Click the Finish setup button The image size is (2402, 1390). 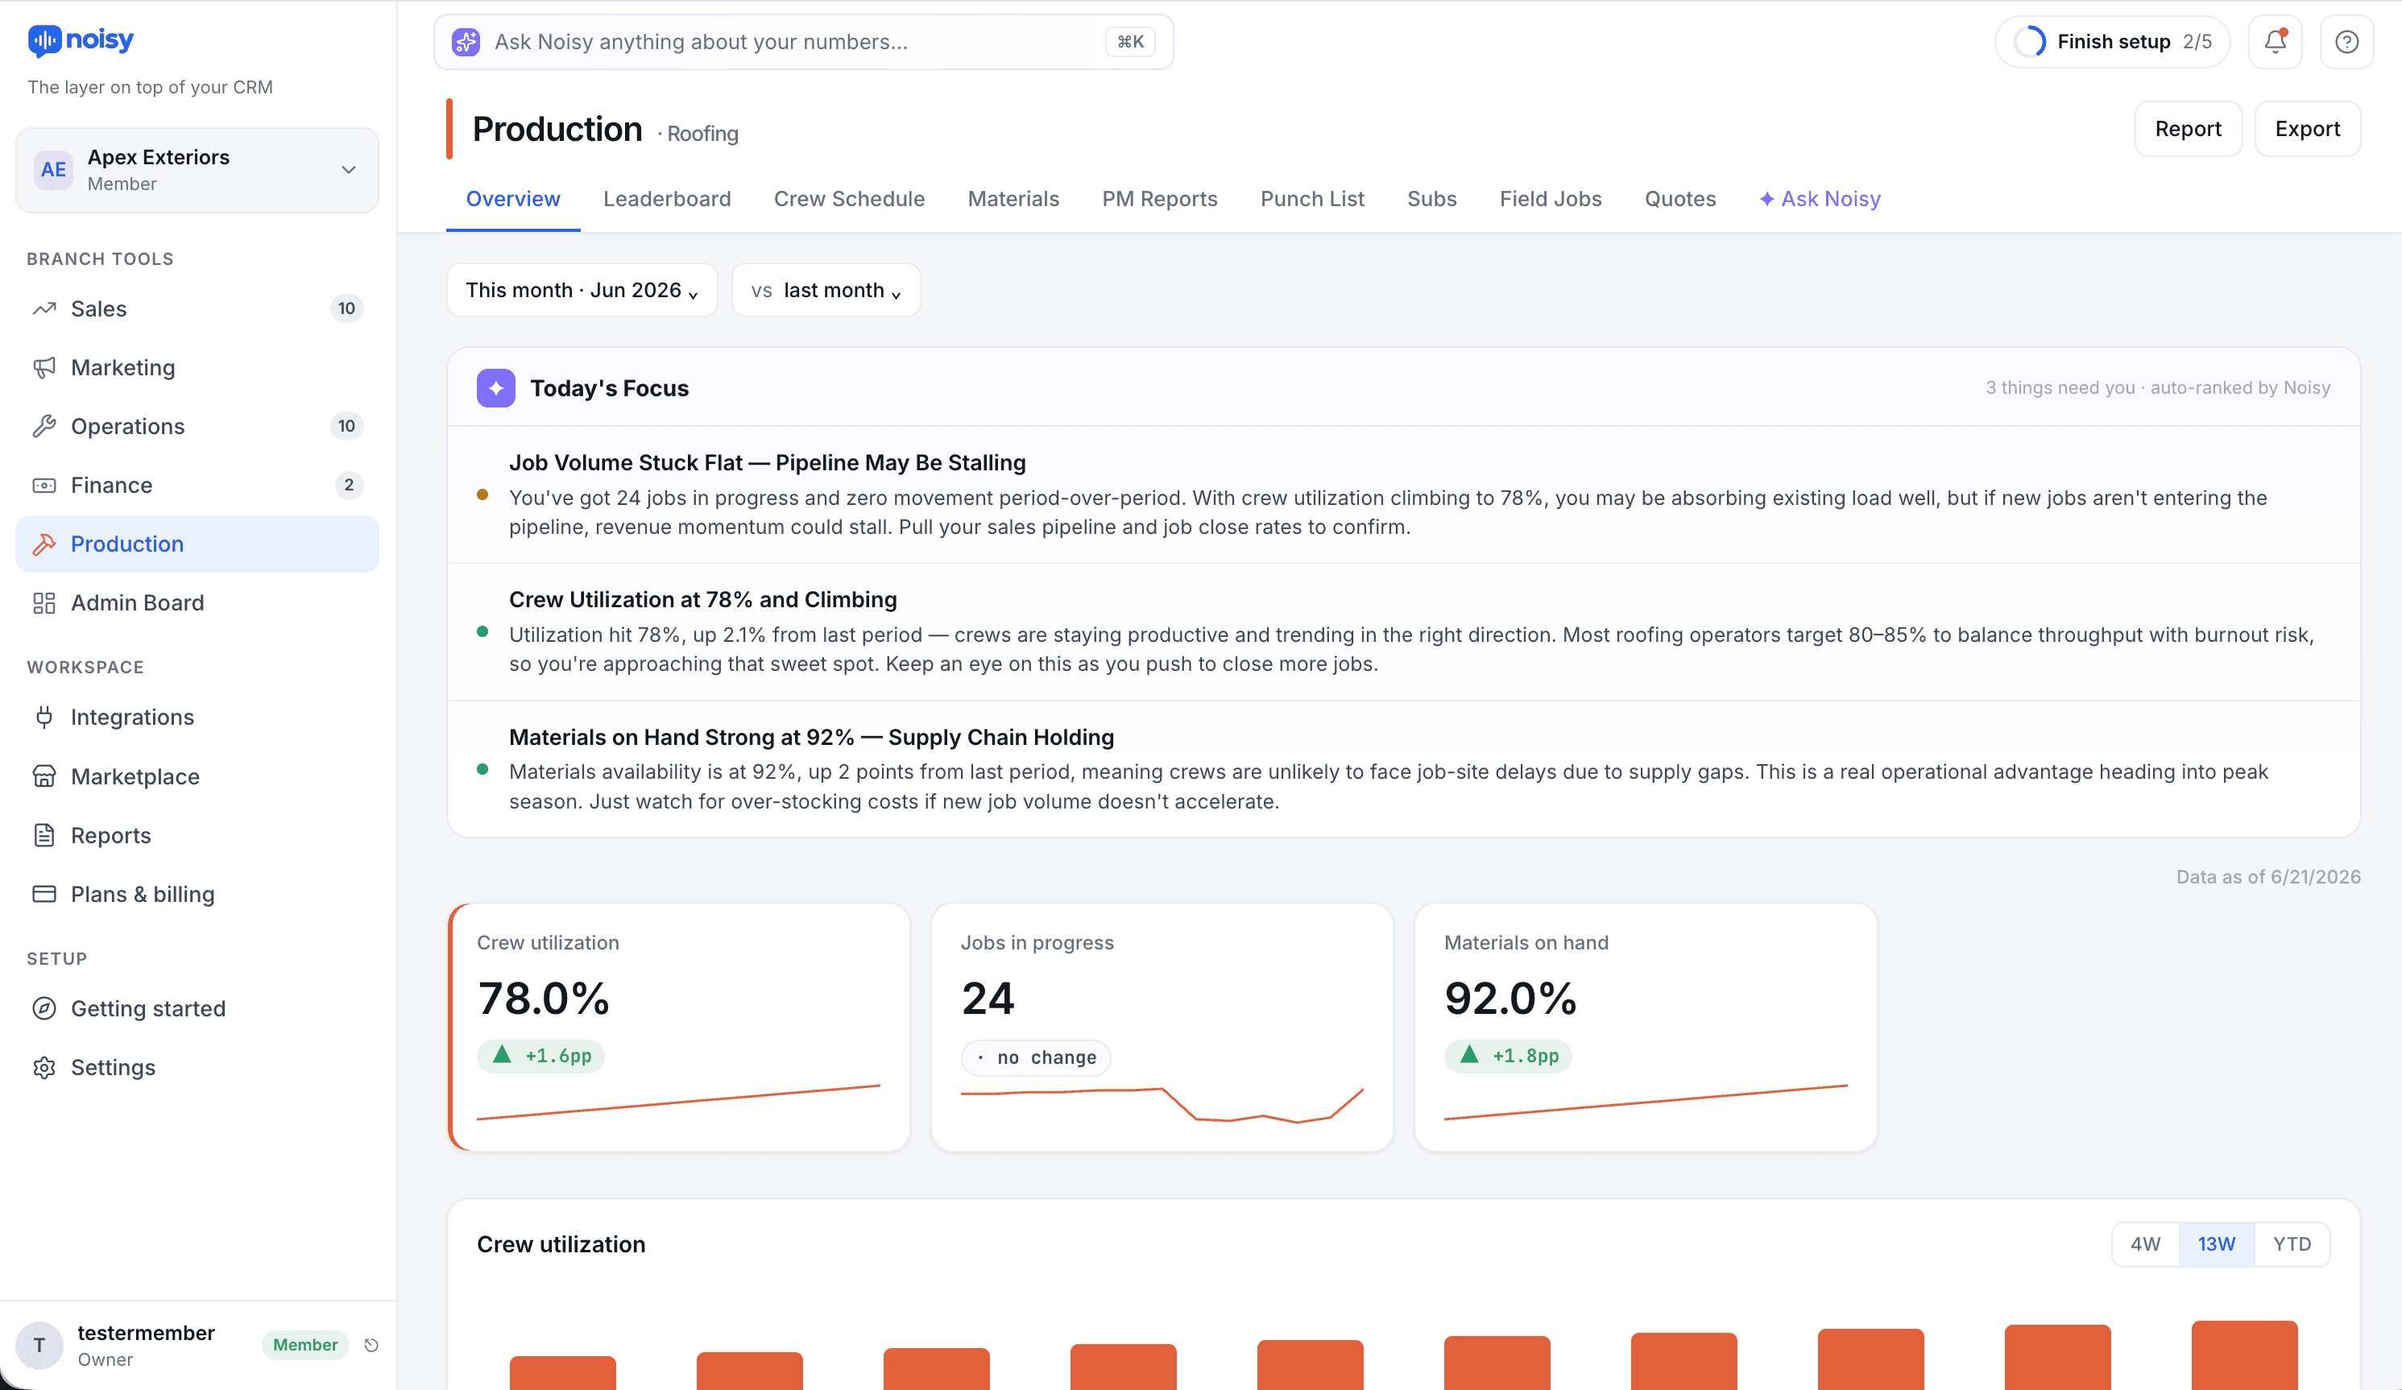[x=2112, y=42]
